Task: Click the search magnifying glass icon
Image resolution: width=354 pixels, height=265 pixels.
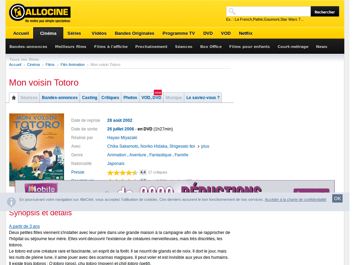Action: click(x=231, y=11)
